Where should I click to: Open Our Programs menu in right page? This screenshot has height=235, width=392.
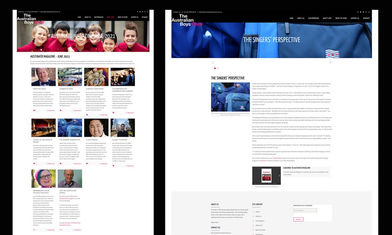[x=314, y=18]
